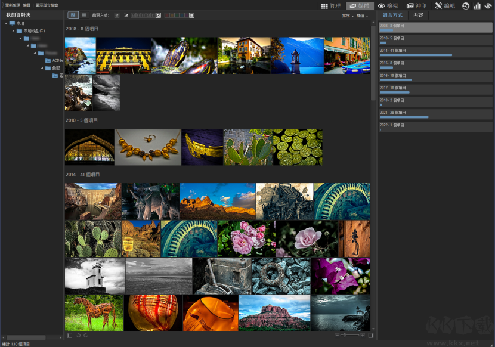Open the 檢視 (View) mode
The width and height of the screenshot is (495, 347).
point(388,5)
